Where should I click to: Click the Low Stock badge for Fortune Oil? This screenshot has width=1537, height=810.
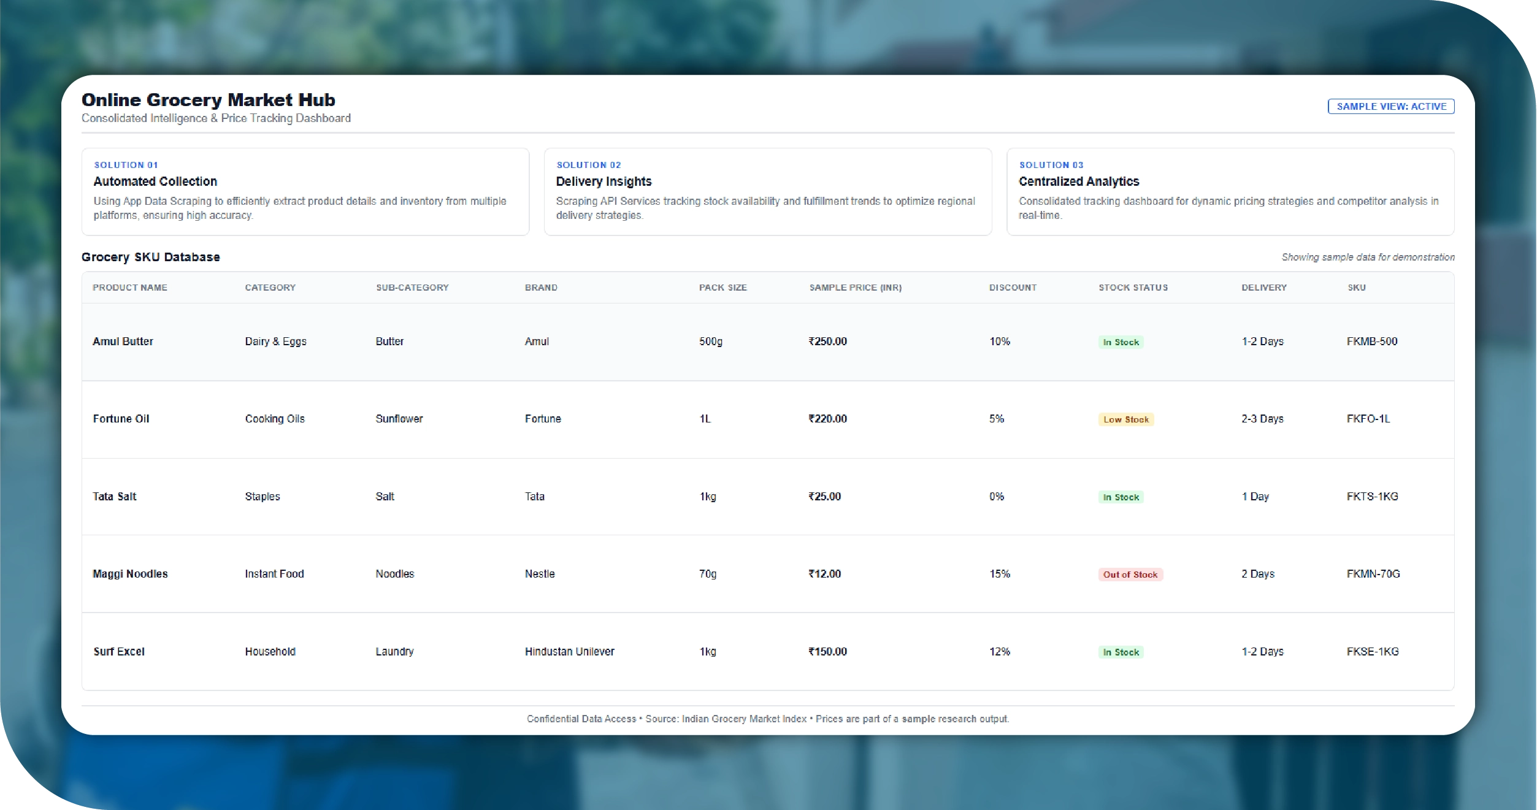(x=1125, y=419)
